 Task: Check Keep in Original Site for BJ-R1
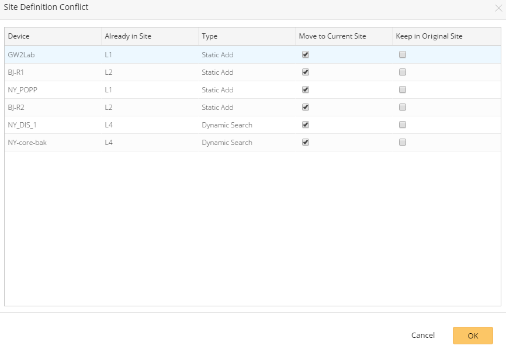(x=403, y=72)
